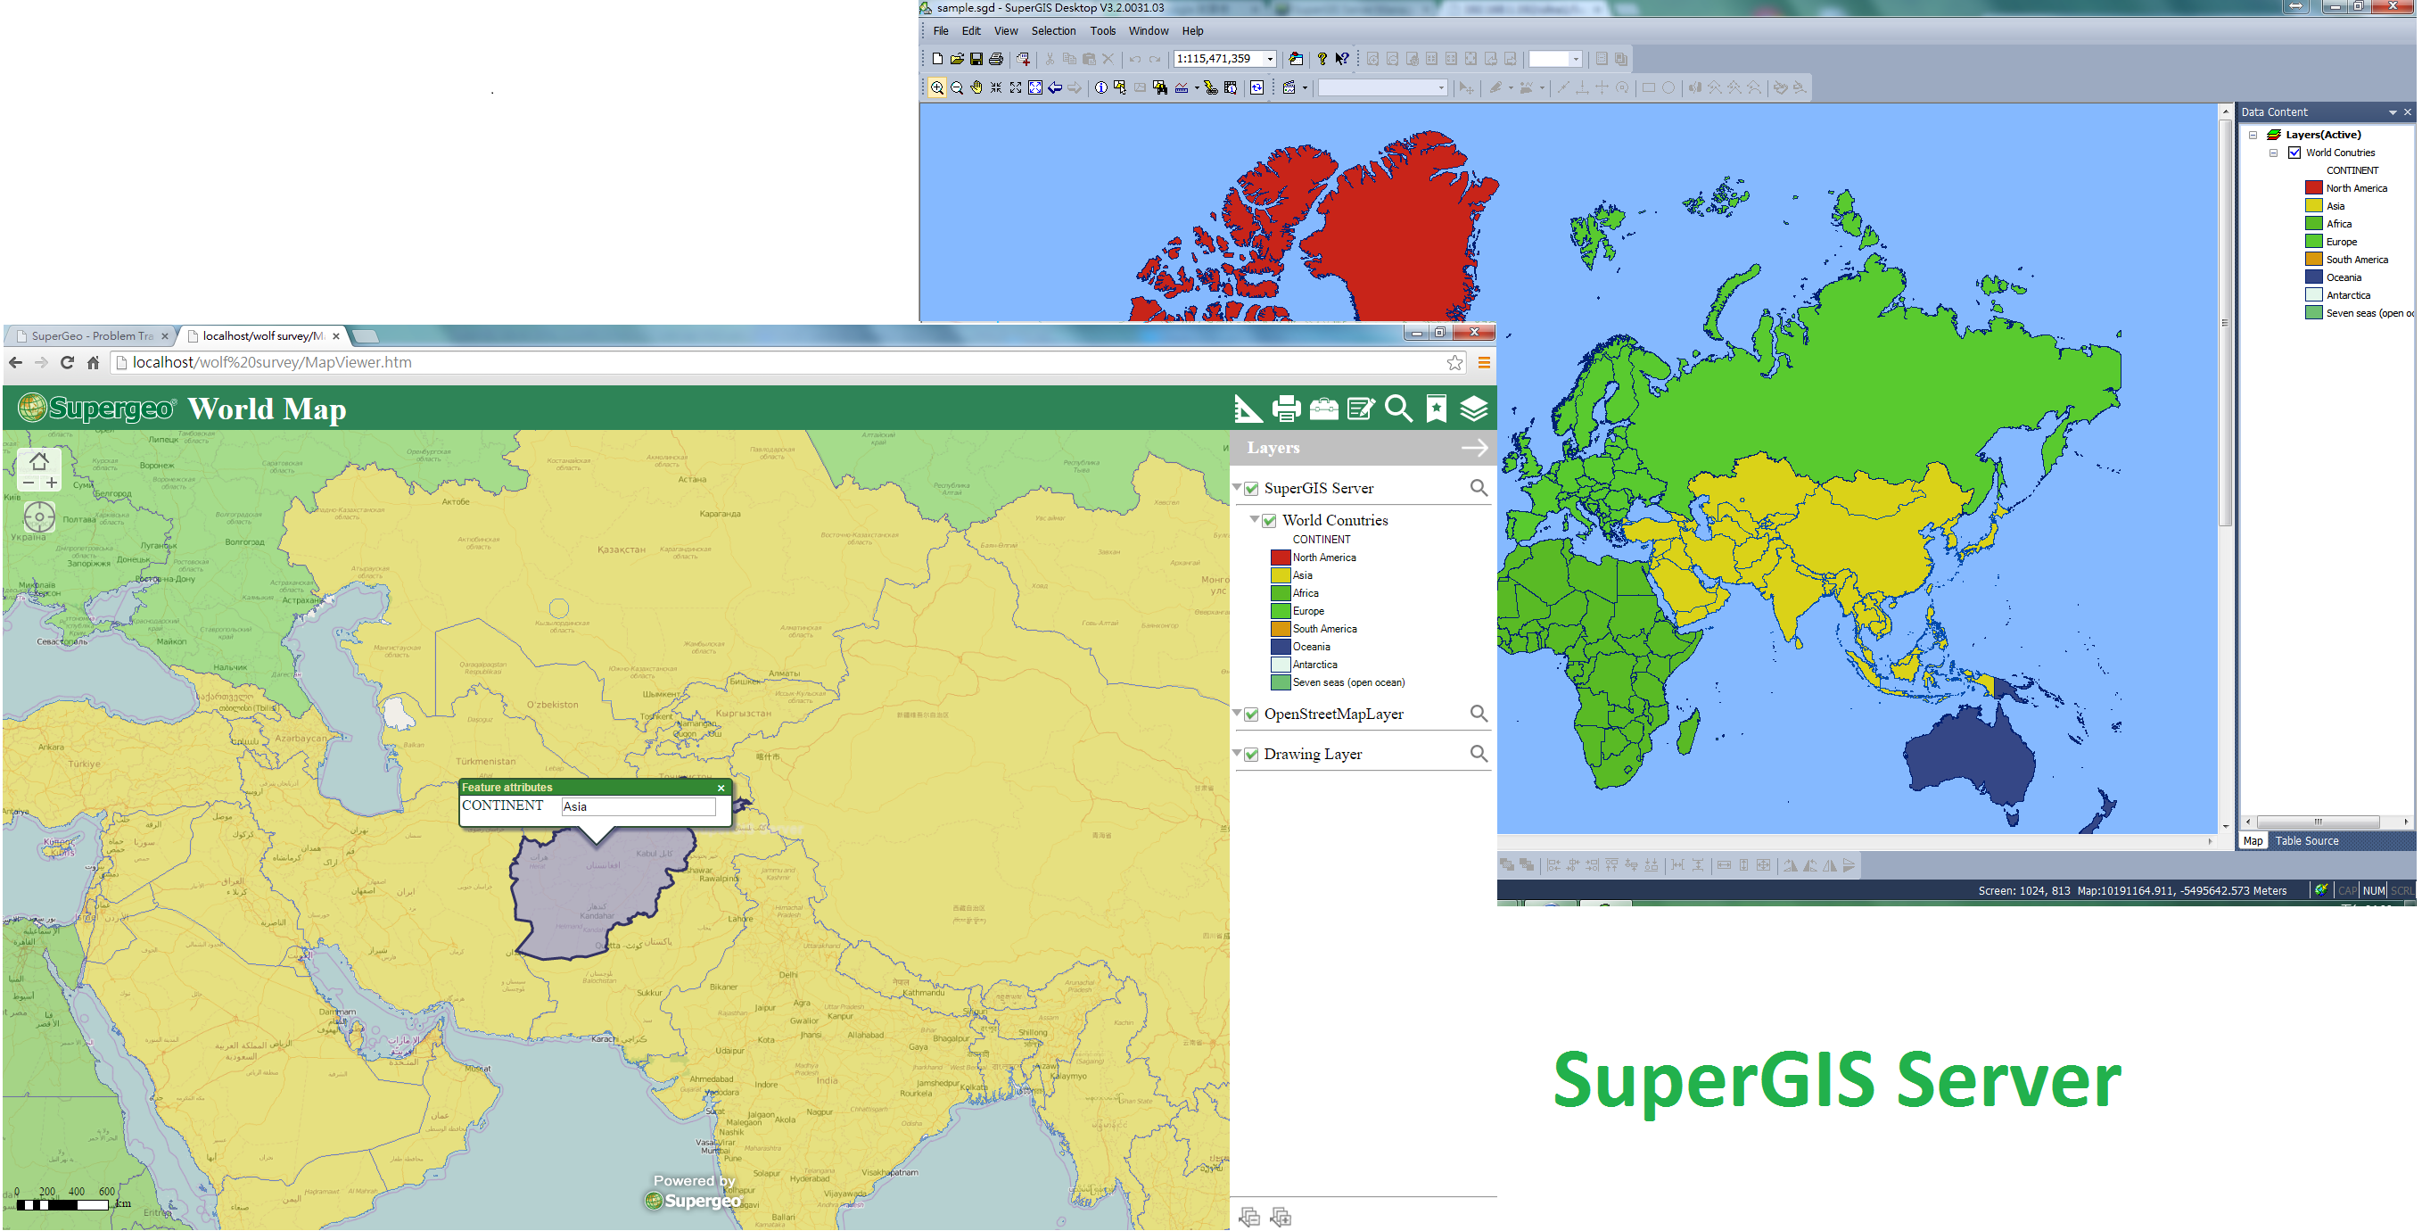This screenshot has width=2422, height=1231.
Task: Click the browser Back button
Action: pyautogui.click(x=15, y=362)
